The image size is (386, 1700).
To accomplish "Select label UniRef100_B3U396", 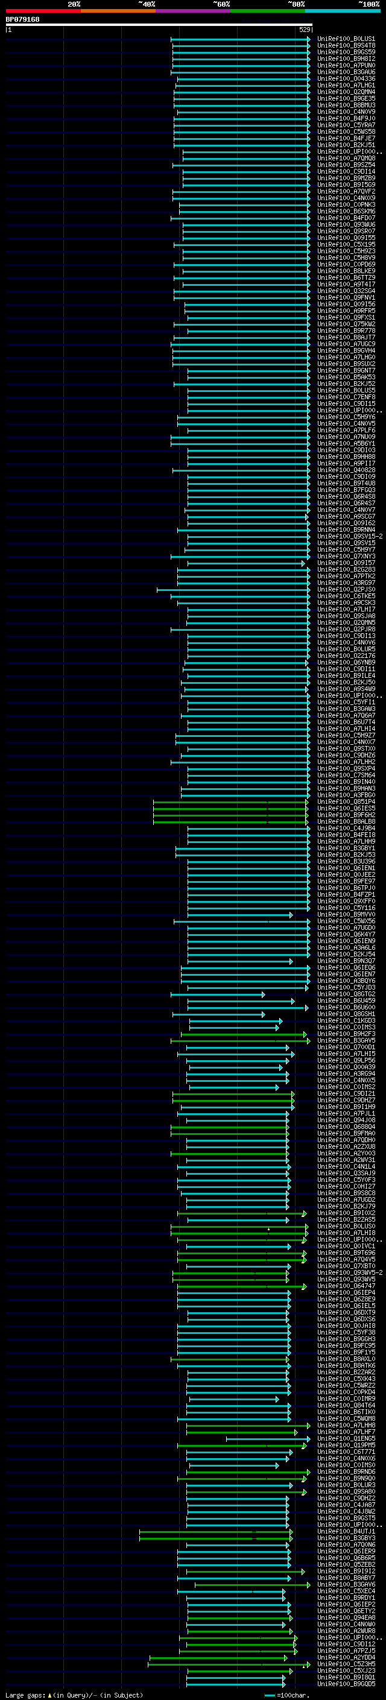I will point(346,861).
